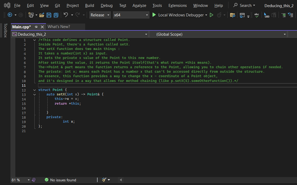Click the No issues found indicator
This screenshot has width=297, height=185.
tap(61, 180)
